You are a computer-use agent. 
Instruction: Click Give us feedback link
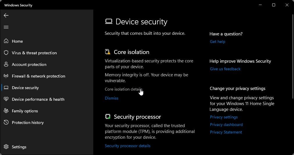click(225, 69)
